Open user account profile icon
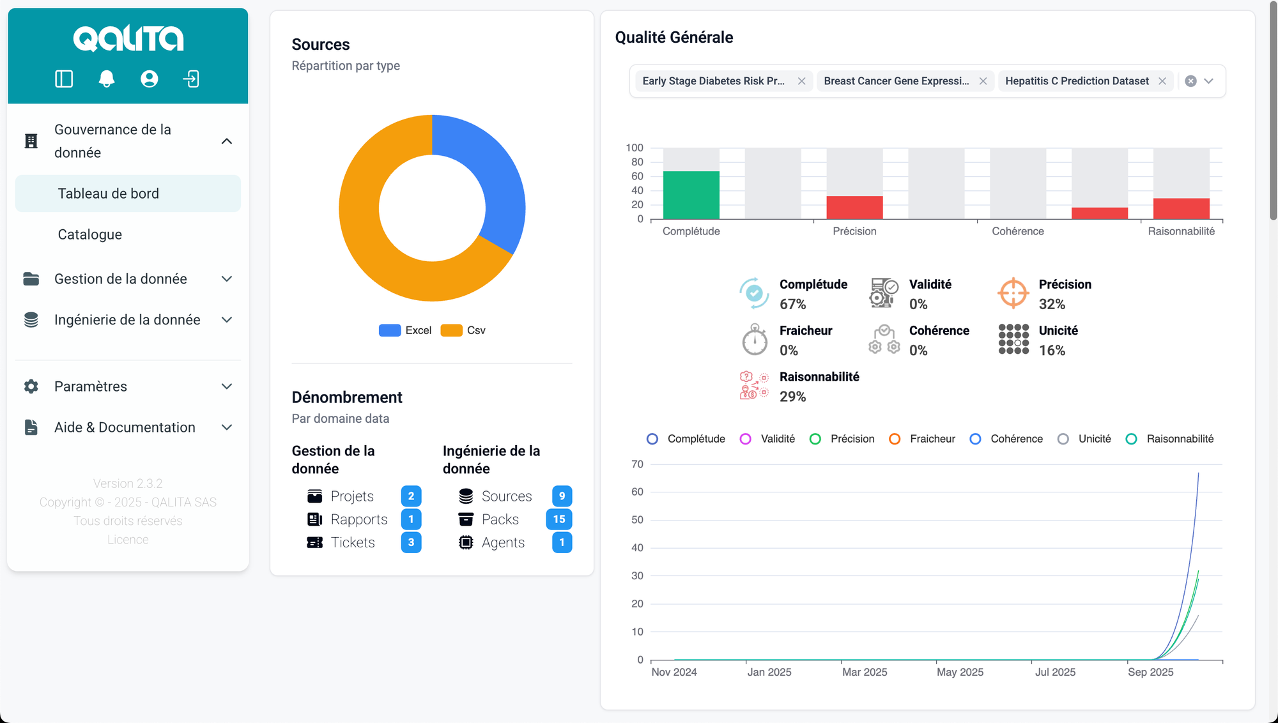 149,79
